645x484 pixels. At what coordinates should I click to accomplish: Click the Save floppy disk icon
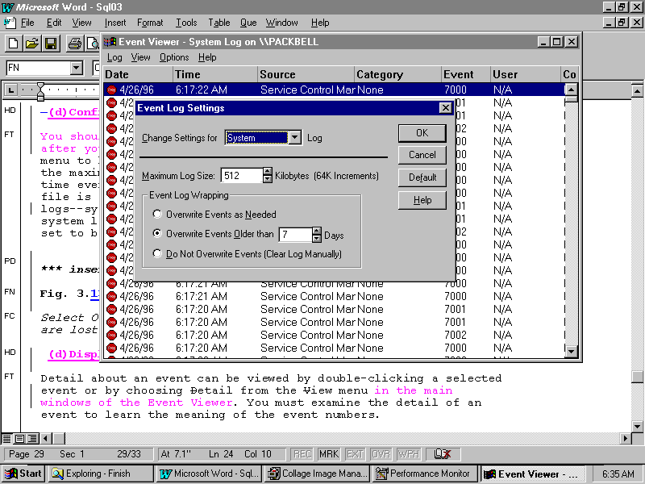[x=50, y=44]
